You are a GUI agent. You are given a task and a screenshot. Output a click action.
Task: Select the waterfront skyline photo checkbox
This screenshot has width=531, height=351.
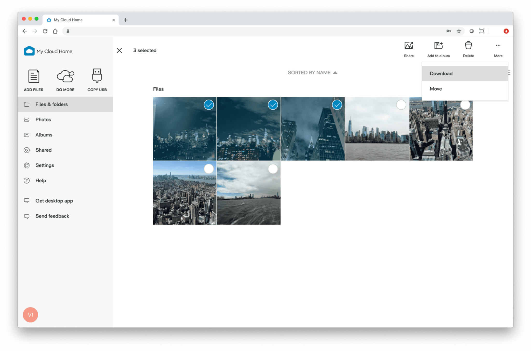point(401,105)
